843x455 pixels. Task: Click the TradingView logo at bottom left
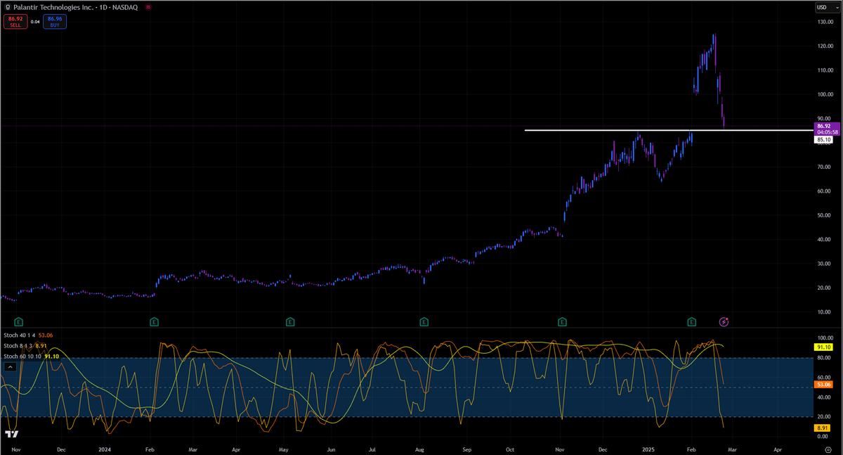tap(11, 435)
